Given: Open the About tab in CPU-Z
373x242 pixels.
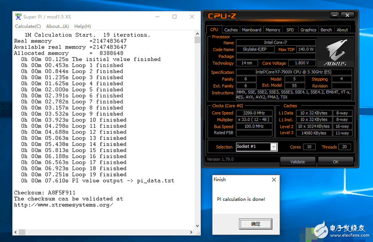Looking at the screenshot, I should tap(342, 29).
